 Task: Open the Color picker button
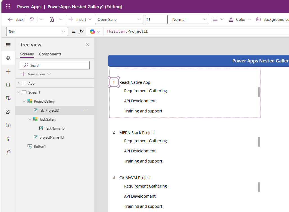click(x=237, y=19)
